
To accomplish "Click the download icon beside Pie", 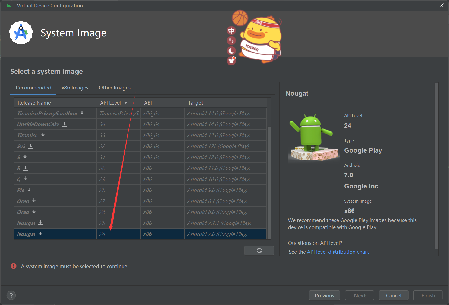I will point(29,190).
